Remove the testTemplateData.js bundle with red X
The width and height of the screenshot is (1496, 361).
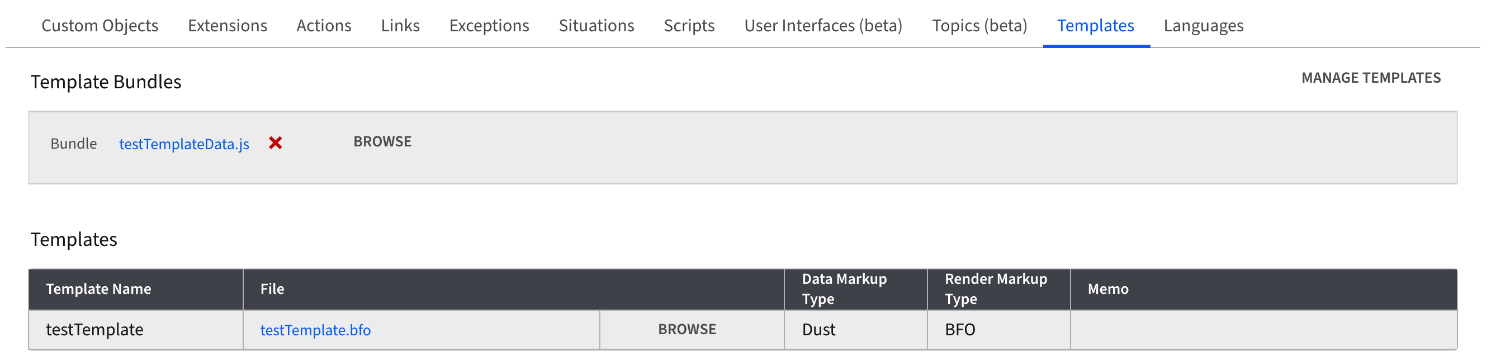tap(275, 142)
